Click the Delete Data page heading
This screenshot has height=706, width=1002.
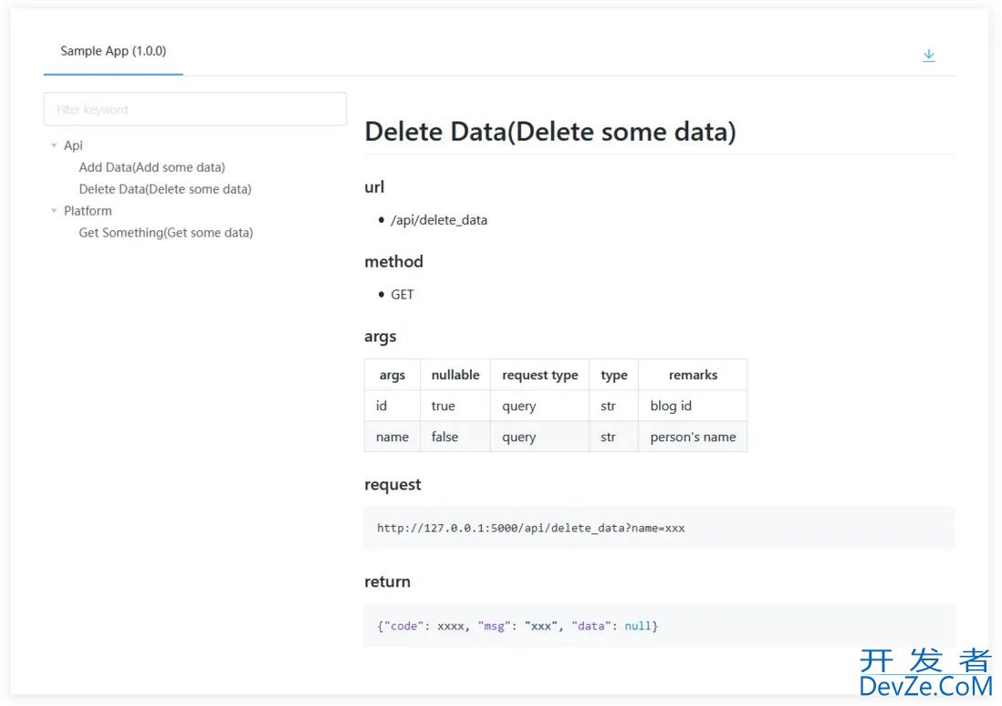coord(550,132)
